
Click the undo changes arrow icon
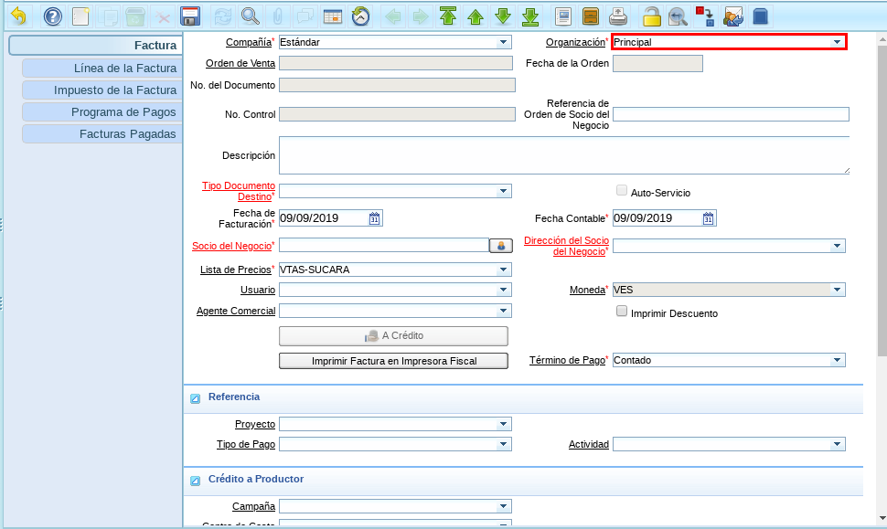18,16
